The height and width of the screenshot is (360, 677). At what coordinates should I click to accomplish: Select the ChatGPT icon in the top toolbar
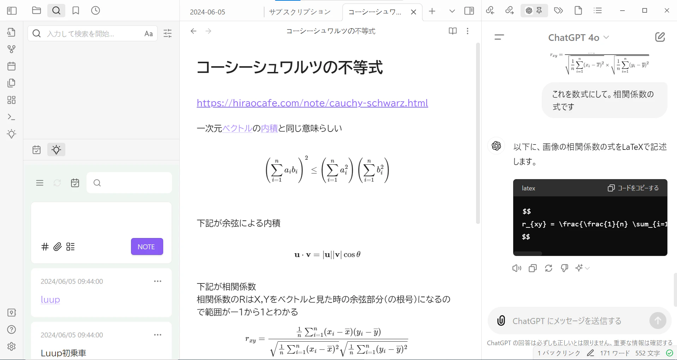(x=529, y=11)
